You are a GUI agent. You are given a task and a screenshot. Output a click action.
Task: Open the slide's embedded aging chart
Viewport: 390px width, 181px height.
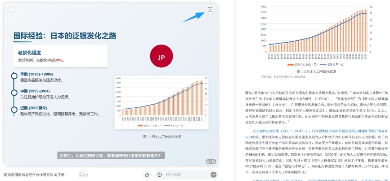(x=161, y=102)
